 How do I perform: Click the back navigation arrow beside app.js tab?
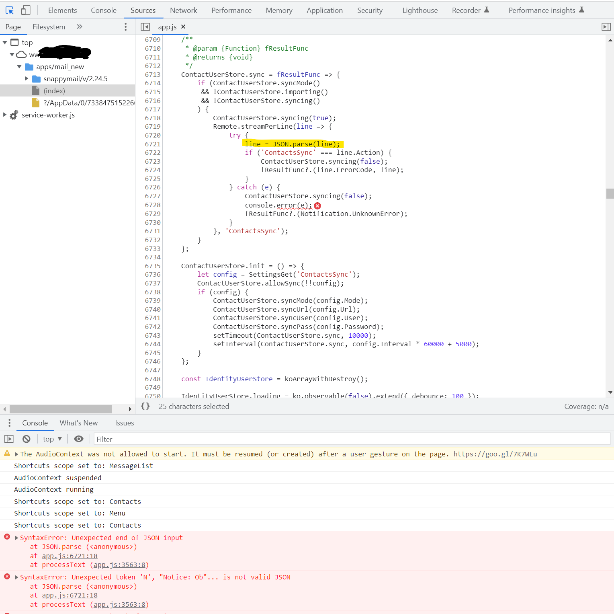[145, 27]
